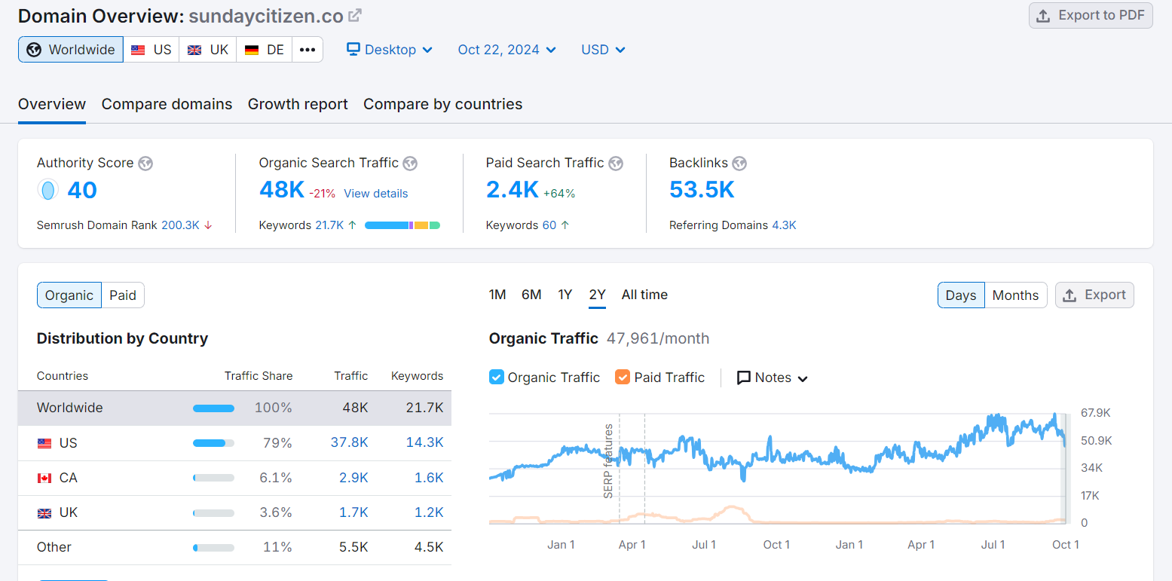
Task: Click the upload icon in Export to PDF
Action: (x=1043, y=16)
